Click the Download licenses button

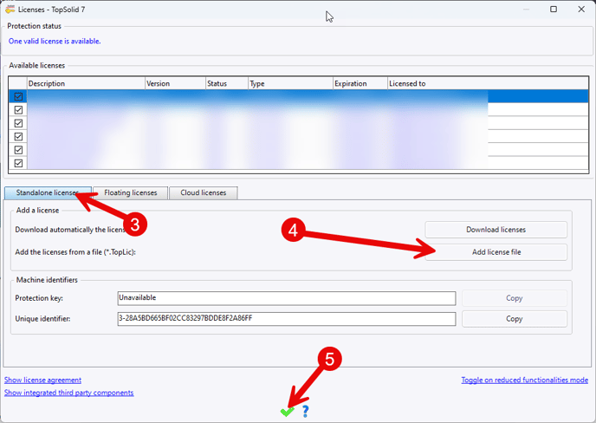pos(496,230)
